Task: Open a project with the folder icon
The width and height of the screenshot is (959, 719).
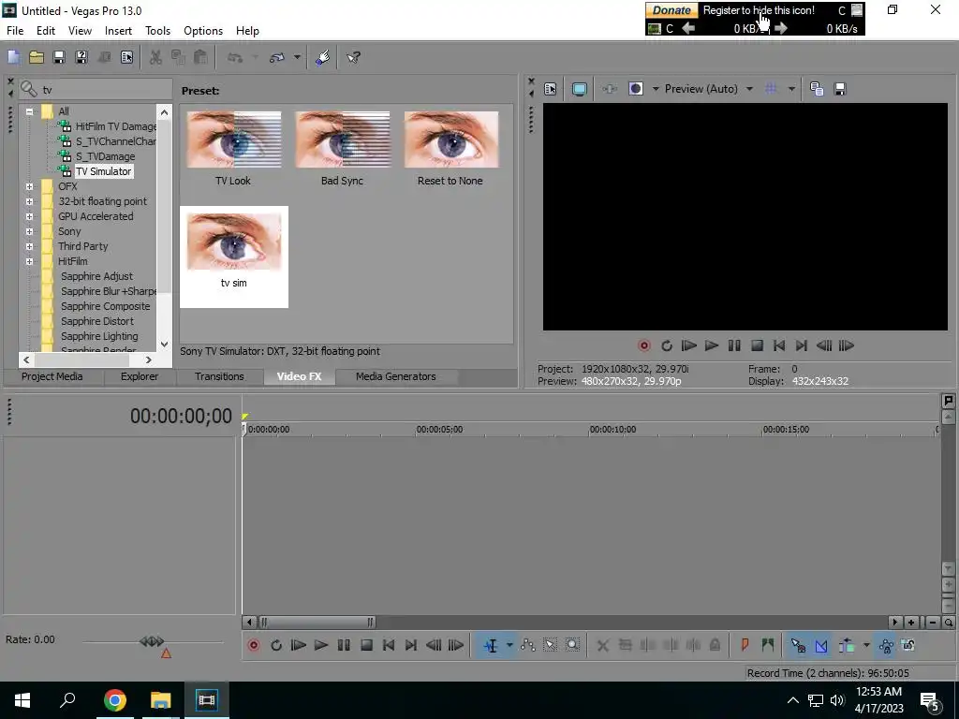Action: [x=37, y=57]
